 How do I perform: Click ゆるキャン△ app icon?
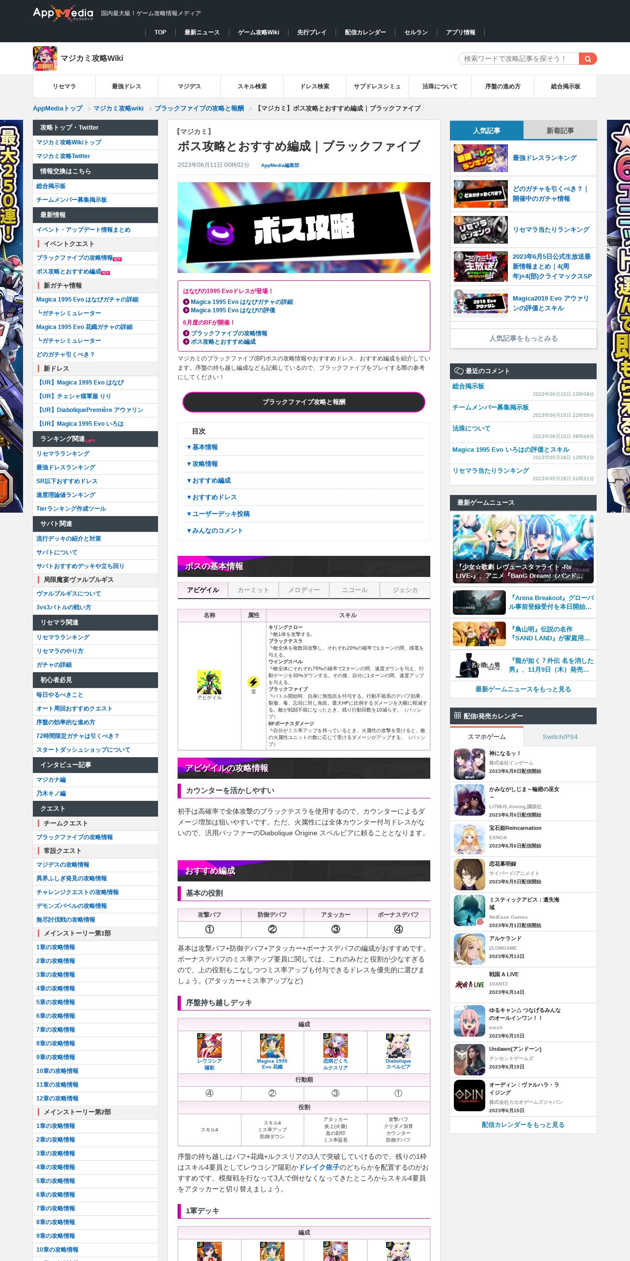click(x=470, y=1021)
